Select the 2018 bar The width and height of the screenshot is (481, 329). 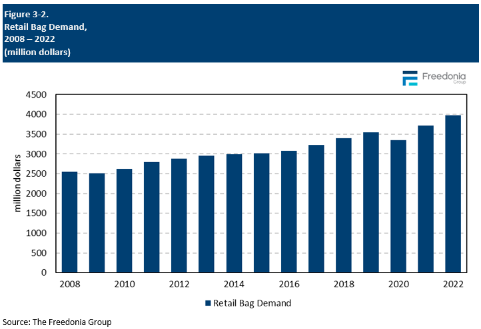(344, 205)
